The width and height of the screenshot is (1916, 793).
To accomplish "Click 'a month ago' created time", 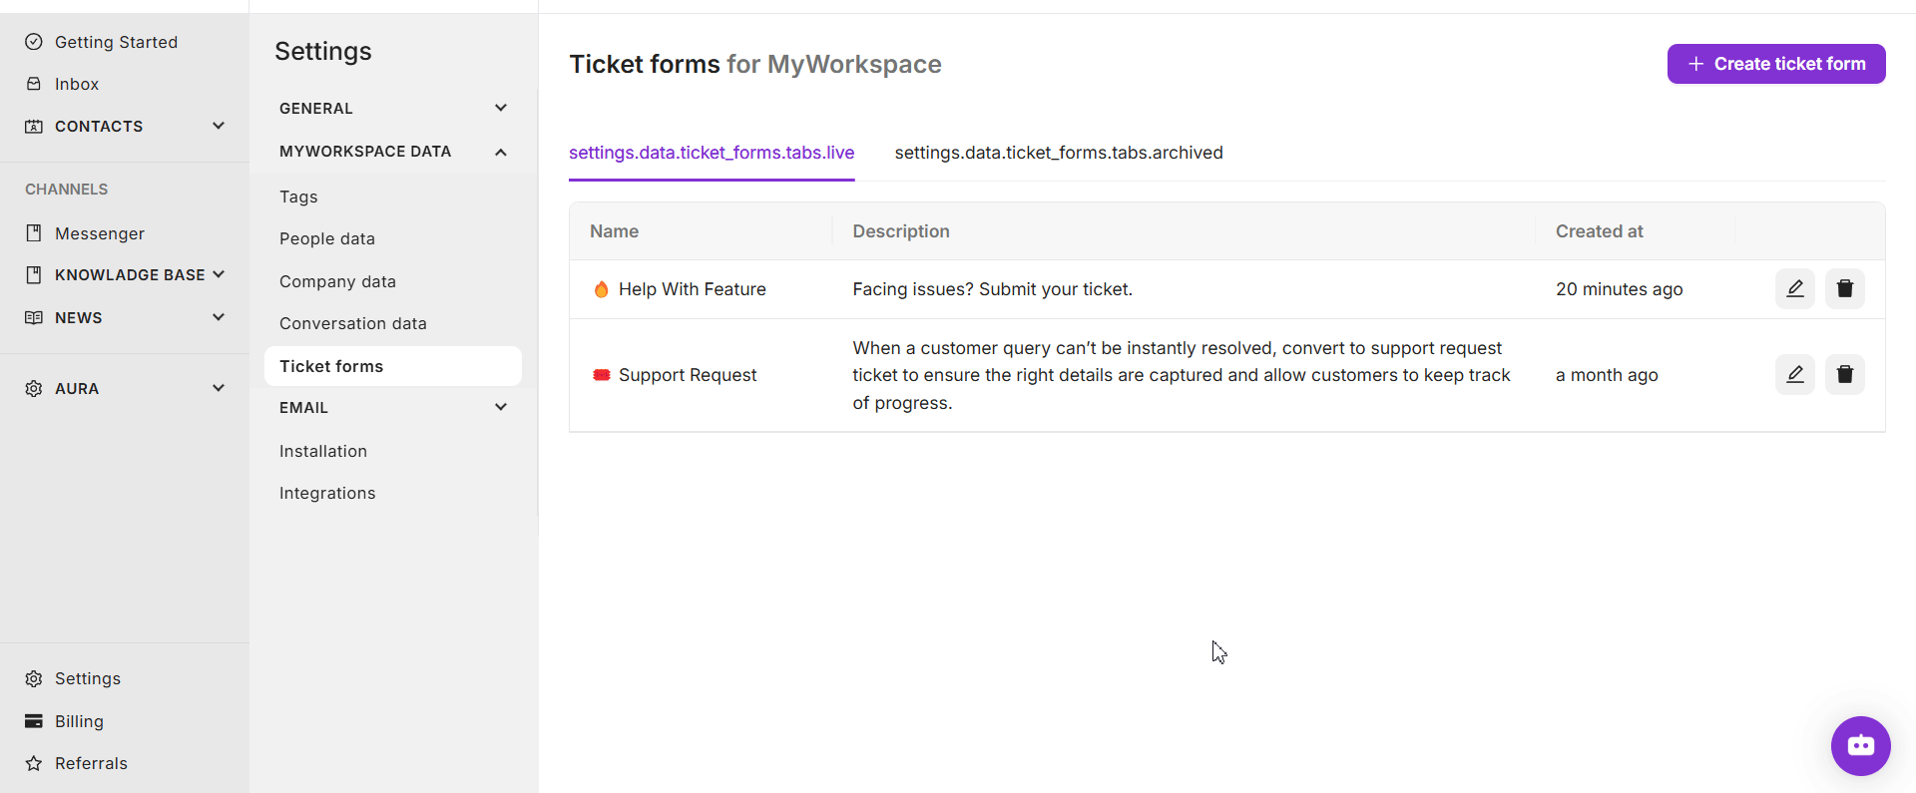I will 1607,375.
